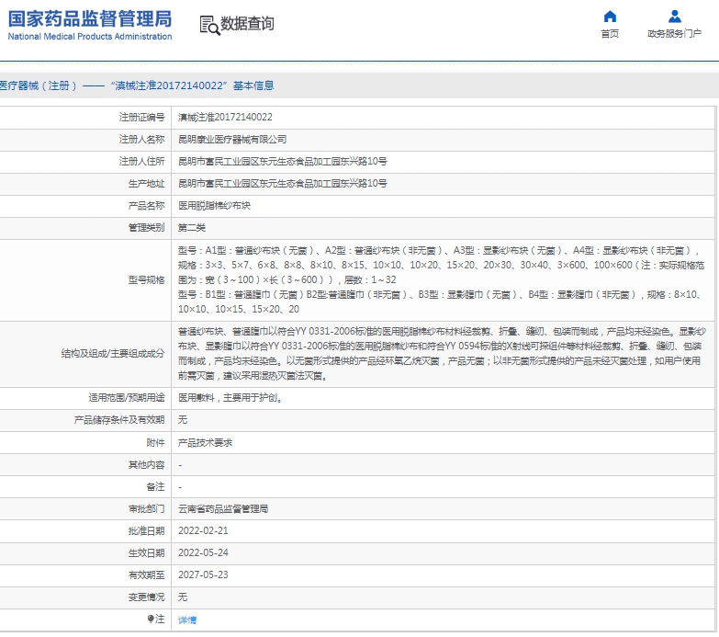719x637 pixels.
Task: Click the 适用范围/预期用途 row label
Action: click(127, 397)
